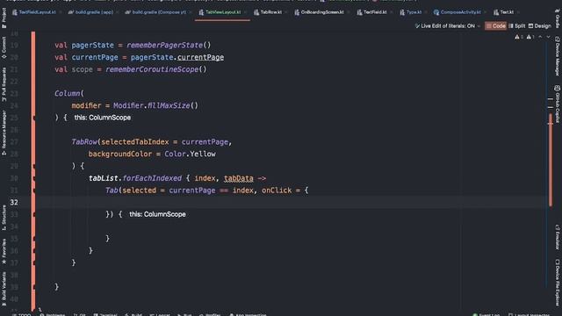Click the tabList identifier on line 30
The image size is (562, 316).
(104, 178)
